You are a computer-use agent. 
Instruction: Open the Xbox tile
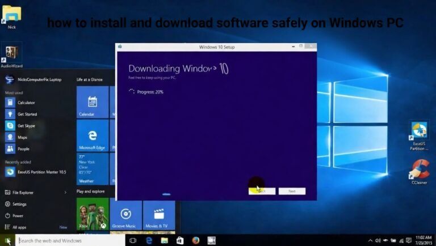[93, 214]
